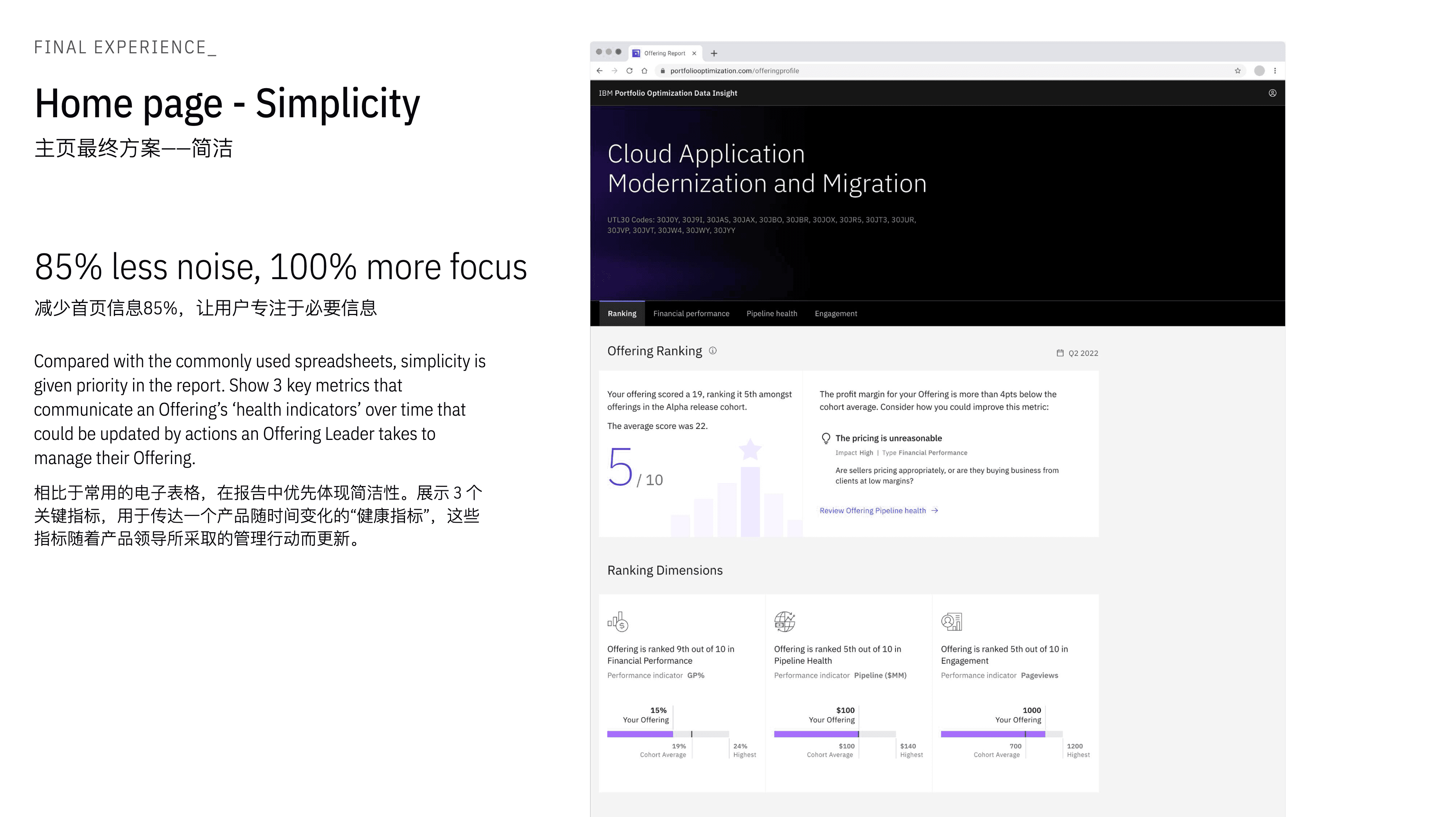Click the '1200 Highest' value
The width and height of the screenshot is (1452, 817).
point(1078,750)
